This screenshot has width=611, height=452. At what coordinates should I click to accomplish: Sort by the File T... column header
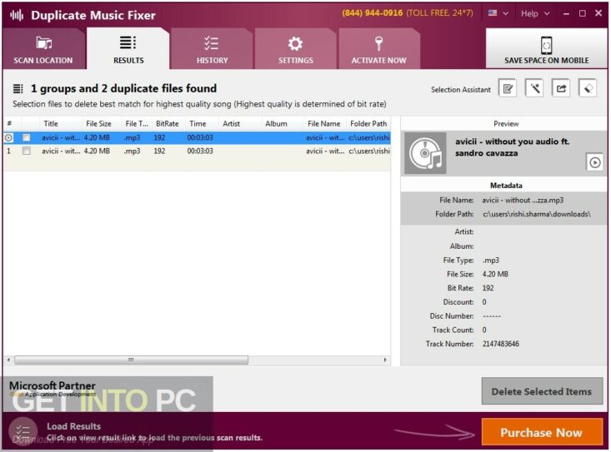coord(137,124)
